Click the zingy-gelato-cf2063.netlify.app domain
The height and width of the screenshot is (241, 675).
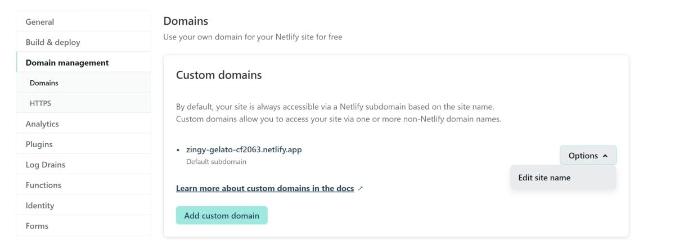click(x=244, y=149)
